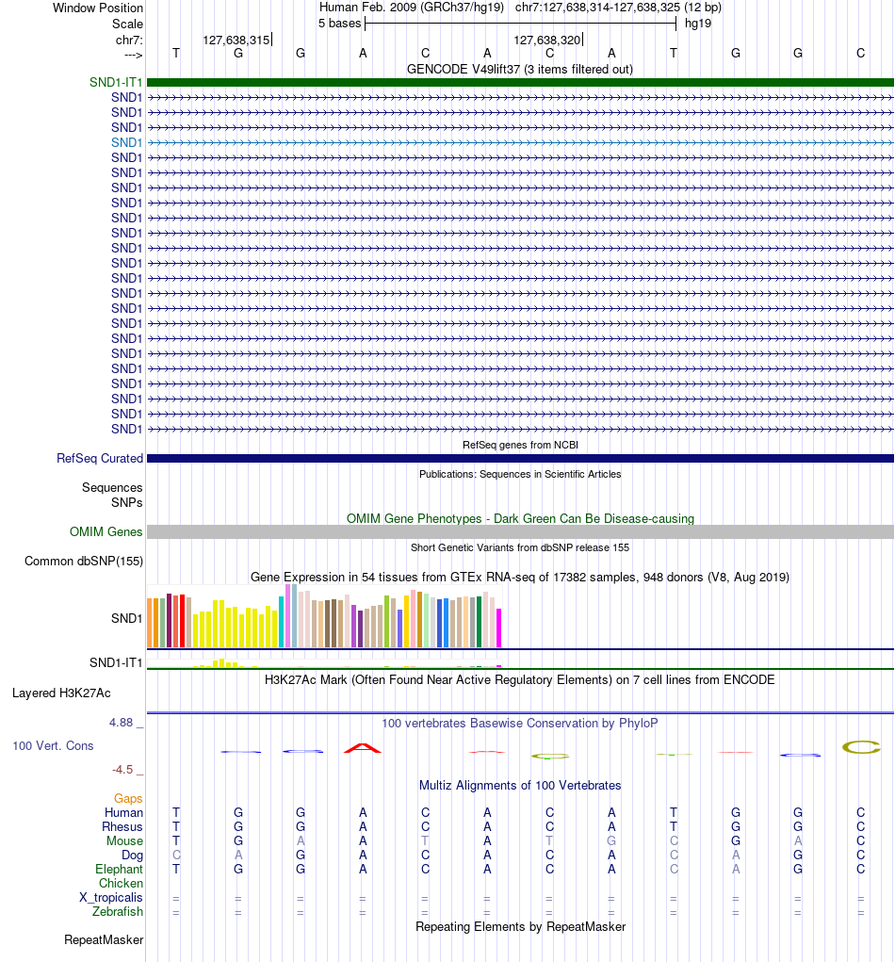Click the 127,638,320 coordinate marker
Screen dimensions: 895x962
547,40
